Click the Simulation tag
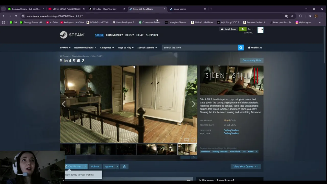Image resolution: width=327 pixels, height=184 pixels. 205,152
